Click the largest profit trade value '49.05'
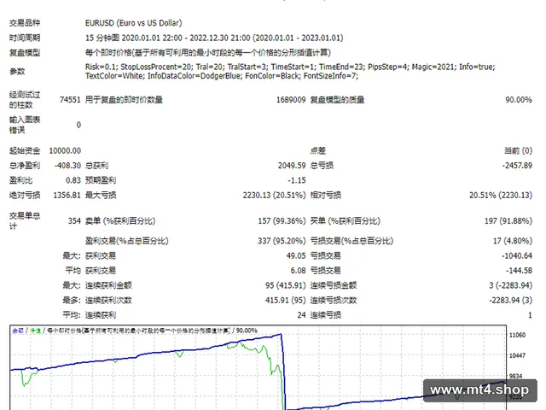This screenshot has height=410, width=546. 296,256
